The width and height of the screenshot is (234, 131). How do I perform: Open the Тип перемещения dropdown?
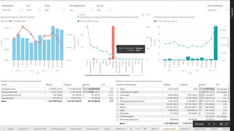click(81, 10)
